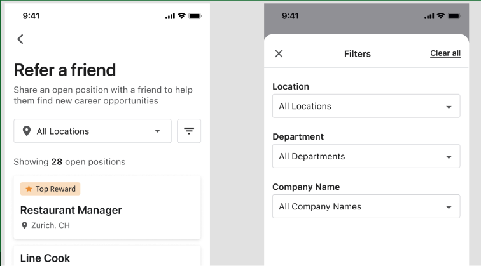Close the Filters panel with the X
Viewport: 481px width, 266px height.
click(x=279, y=54)
